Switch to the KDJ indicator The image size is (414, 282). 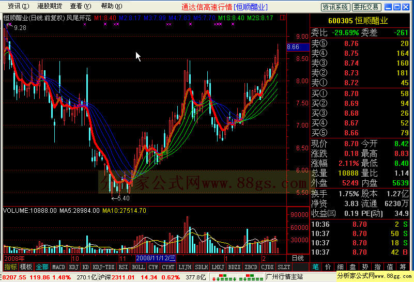click(x=74, y=267)
